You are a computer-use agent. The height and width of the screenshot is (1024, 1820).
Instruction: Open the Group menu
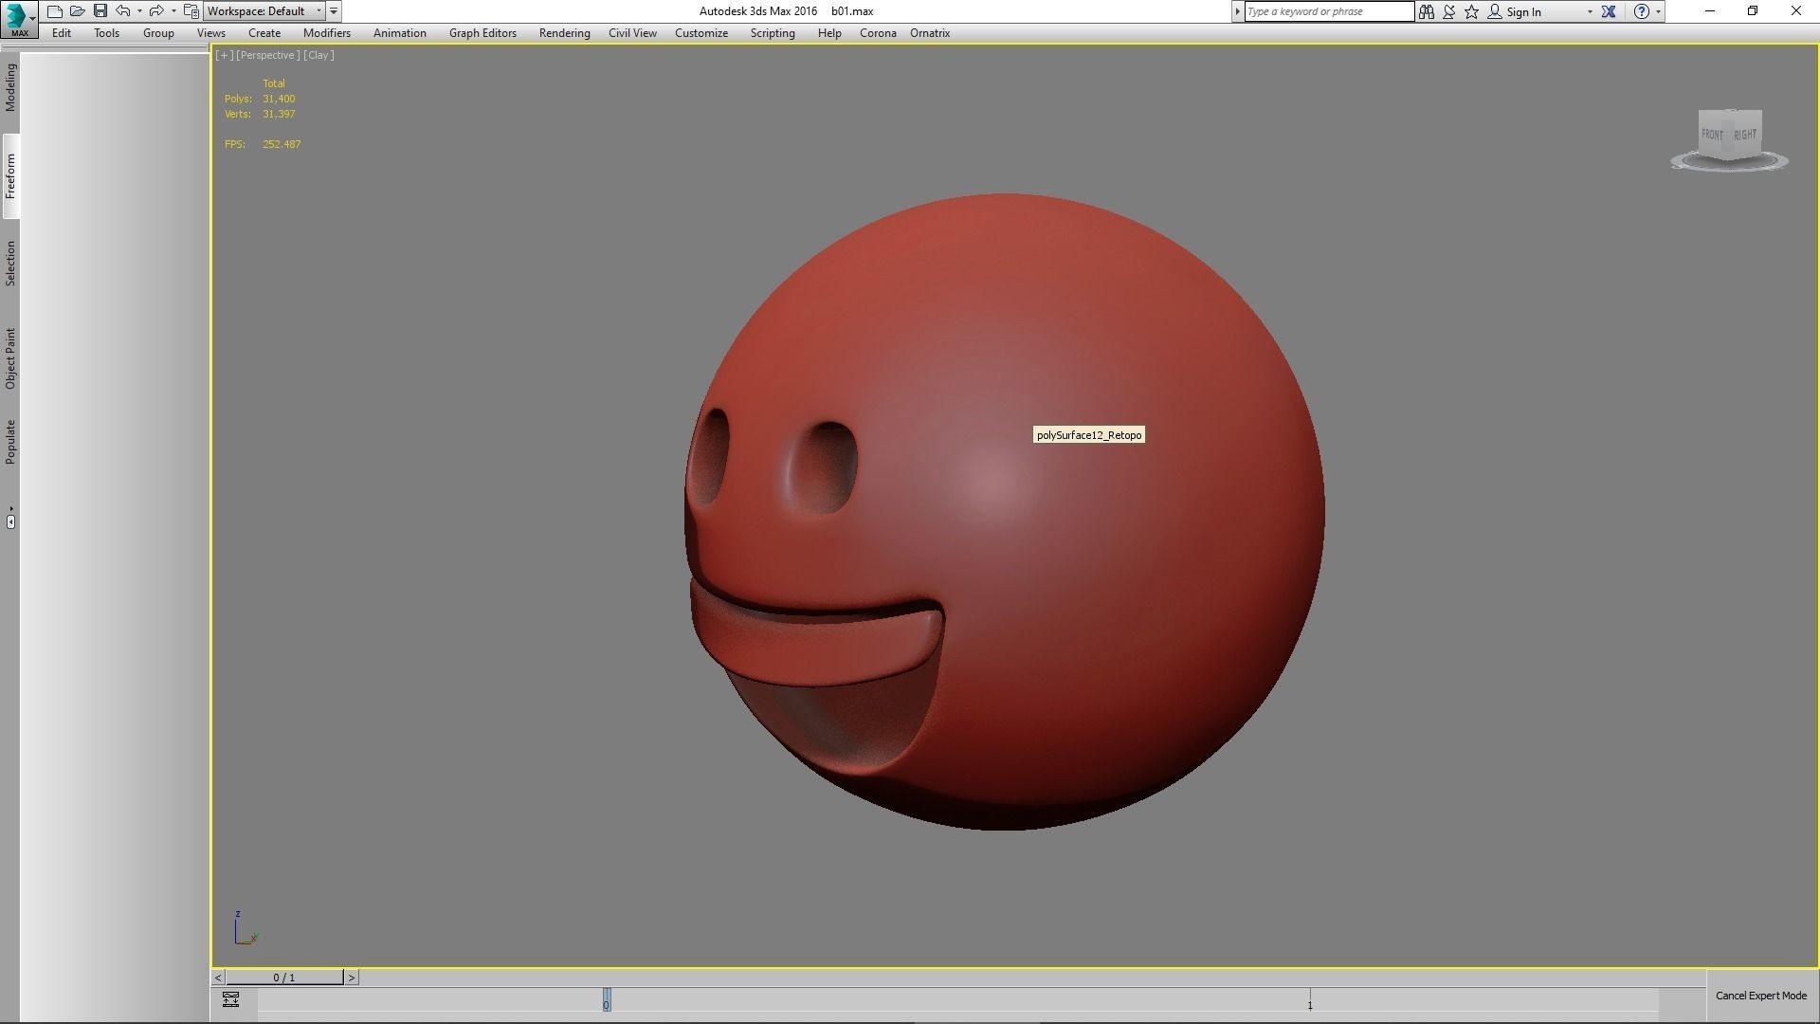coord(158,33)
